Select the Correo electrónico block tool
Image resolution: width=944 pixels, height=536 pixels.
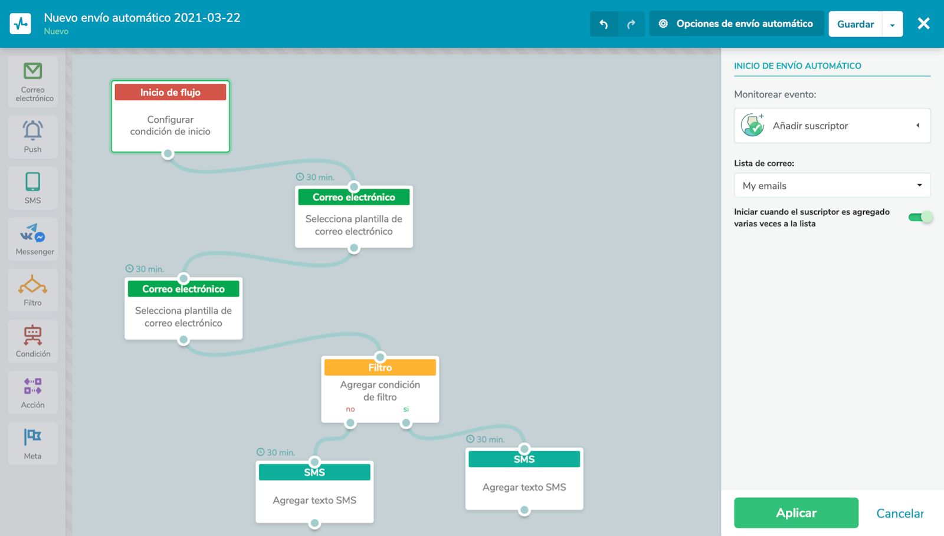[x=32, y=81]
